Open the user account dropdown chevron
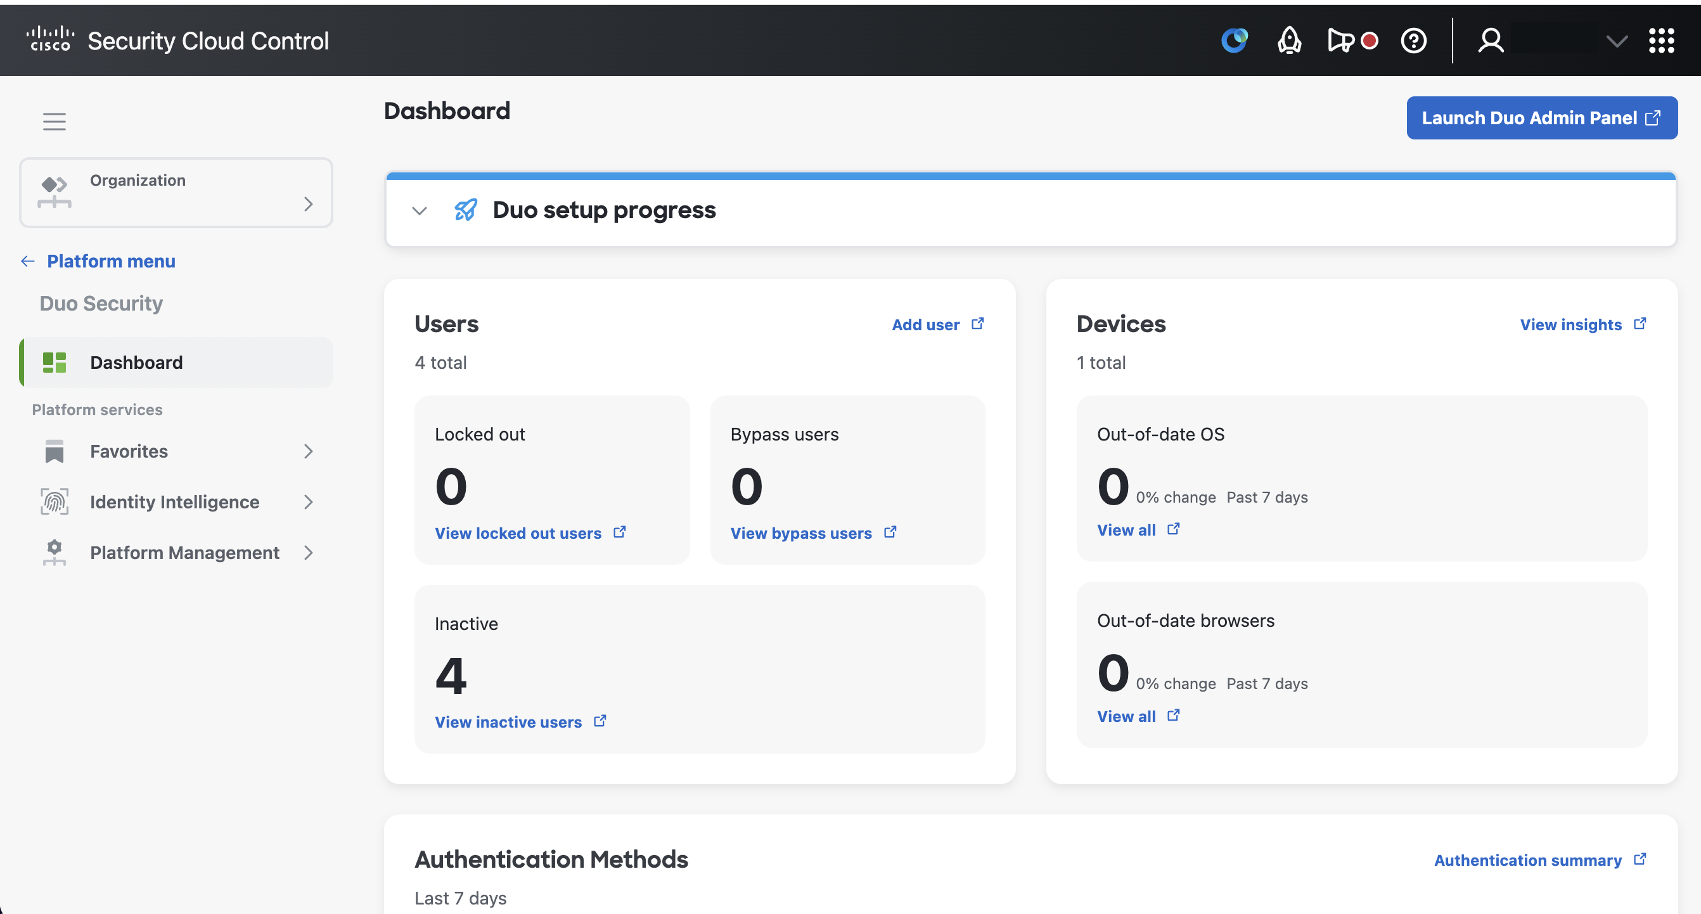Viewport: 1701px width, 914px height. tap(1617, 42)
